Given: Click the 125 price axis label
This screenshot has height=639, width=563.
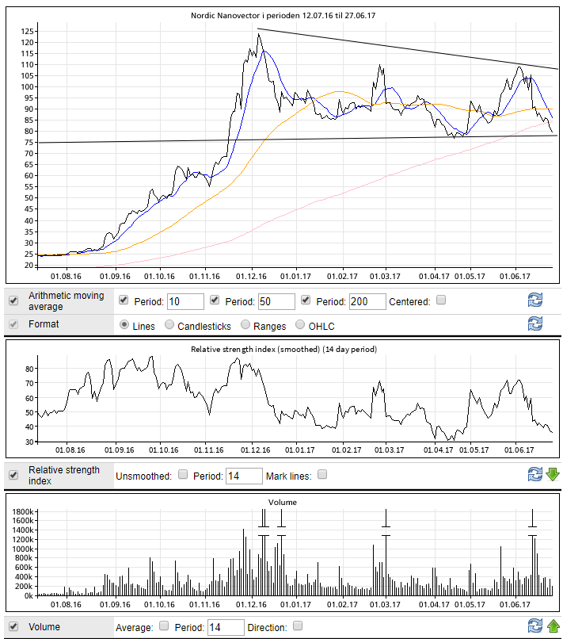Looking at the screenshot, I should pos(27,32).
